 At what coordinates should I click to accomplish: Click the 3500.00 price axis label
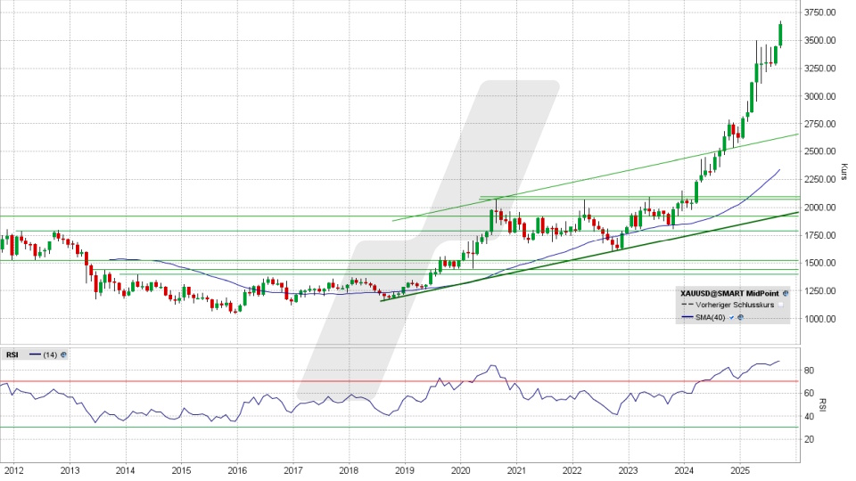[x=820, y=40]
